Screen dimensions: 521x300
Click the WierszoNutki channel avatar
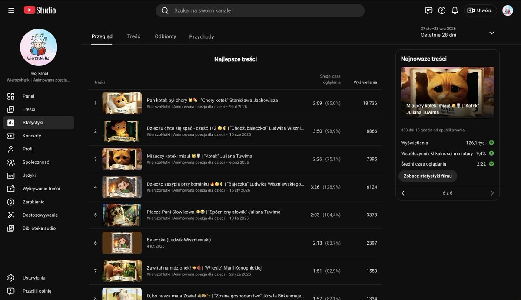(x=39, y=47)
